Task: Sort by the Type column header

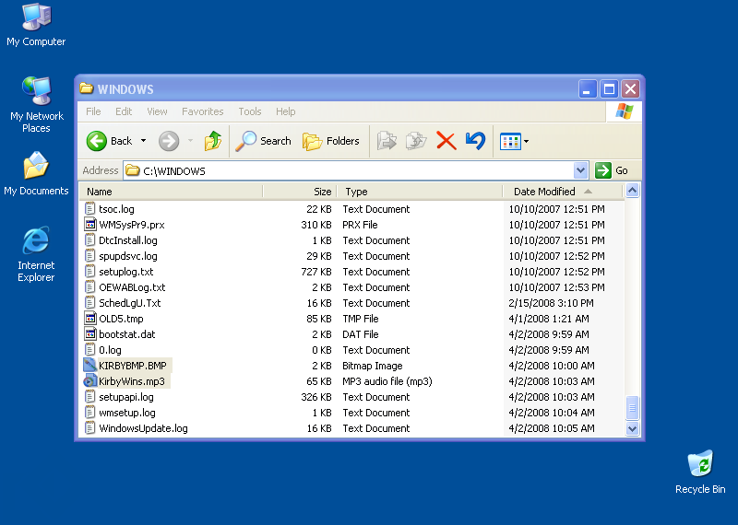Action: [x=420, y=192]
